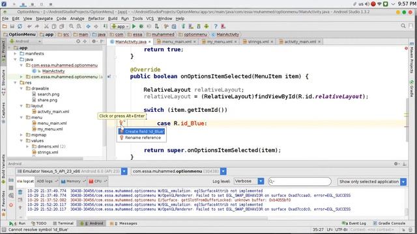Click the toolbar search magnifier at right
417x234 pixels.
[403, 26]
